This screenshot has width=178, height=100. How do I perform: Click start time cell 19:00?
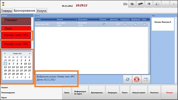[x=59, y=25]
